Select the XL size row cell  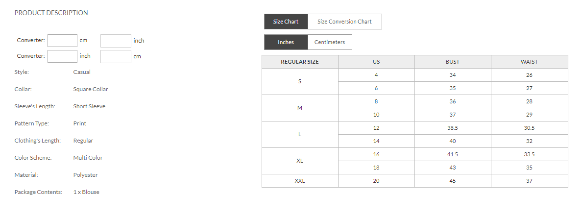point(299,161)
